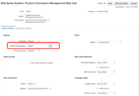Open the Publish dropdown menu

coord(101,3)
